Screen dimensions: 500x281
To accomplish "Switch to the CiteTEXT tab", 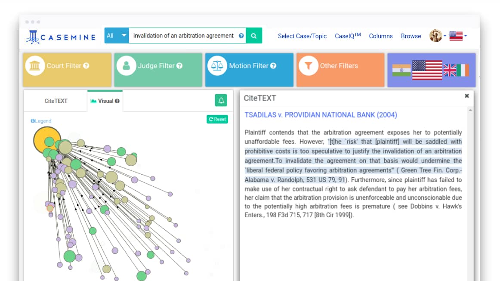I will click(56, 101).
